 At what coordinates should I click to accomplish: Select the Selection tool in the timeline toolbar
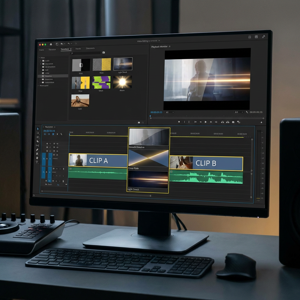coord(37,129)
